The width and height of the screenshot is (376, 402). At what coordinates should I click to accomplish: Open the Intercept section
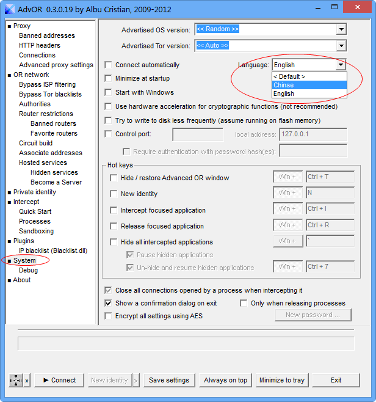click(x=26, y=202)
